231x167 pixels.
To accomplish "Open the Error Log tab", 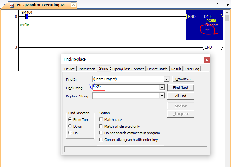I will tap(192, 69).
